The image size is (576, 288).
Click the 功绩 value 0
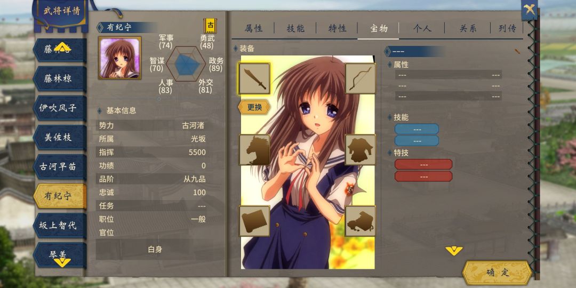204,166
